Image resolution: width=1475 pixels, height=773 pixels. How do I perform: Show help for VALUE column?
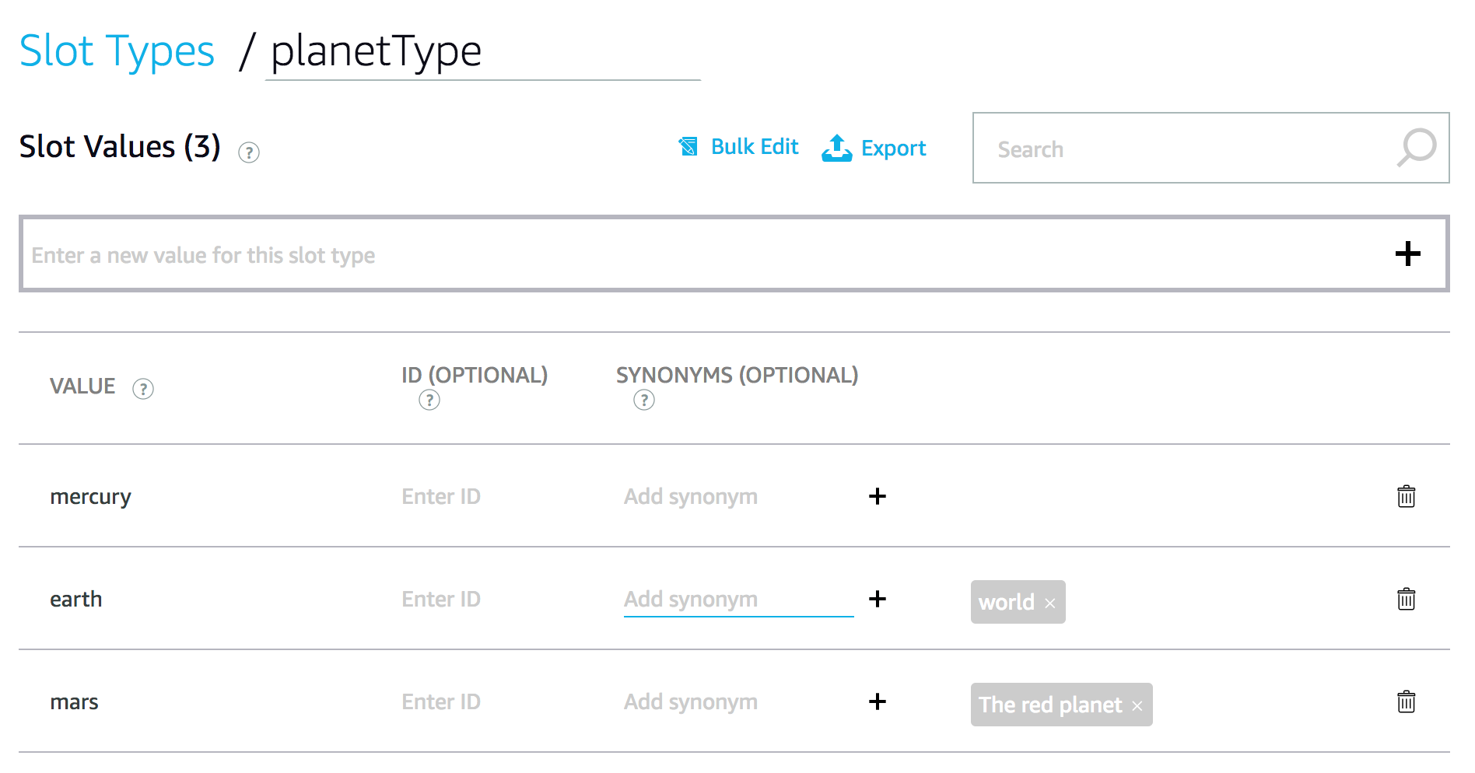(x=143, y=388)
